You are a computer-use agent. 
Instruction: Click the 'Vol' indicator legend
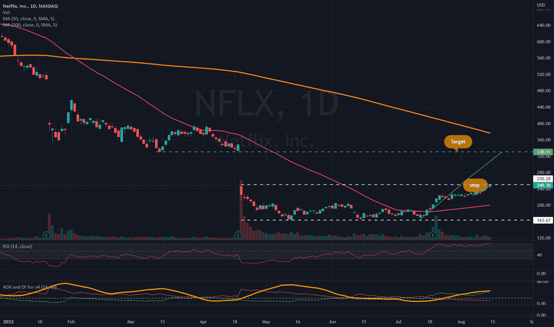[6, 12]
